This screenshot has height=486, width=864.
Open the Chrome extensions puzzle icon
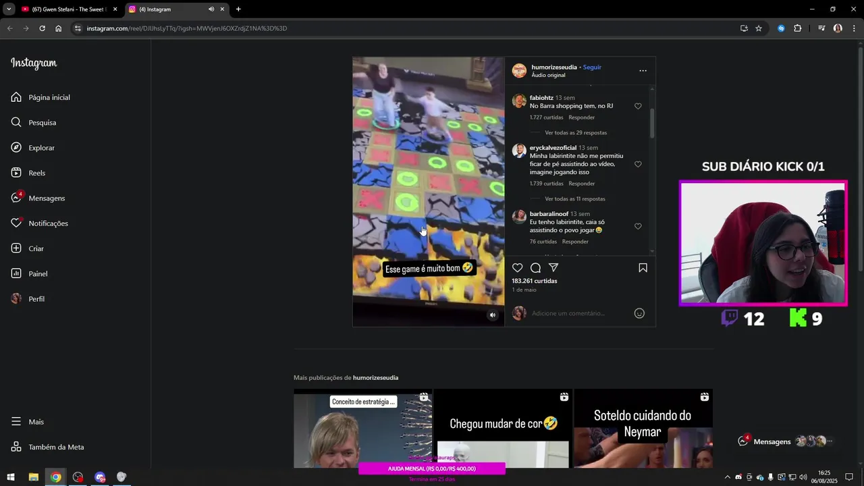coord(798,28)
